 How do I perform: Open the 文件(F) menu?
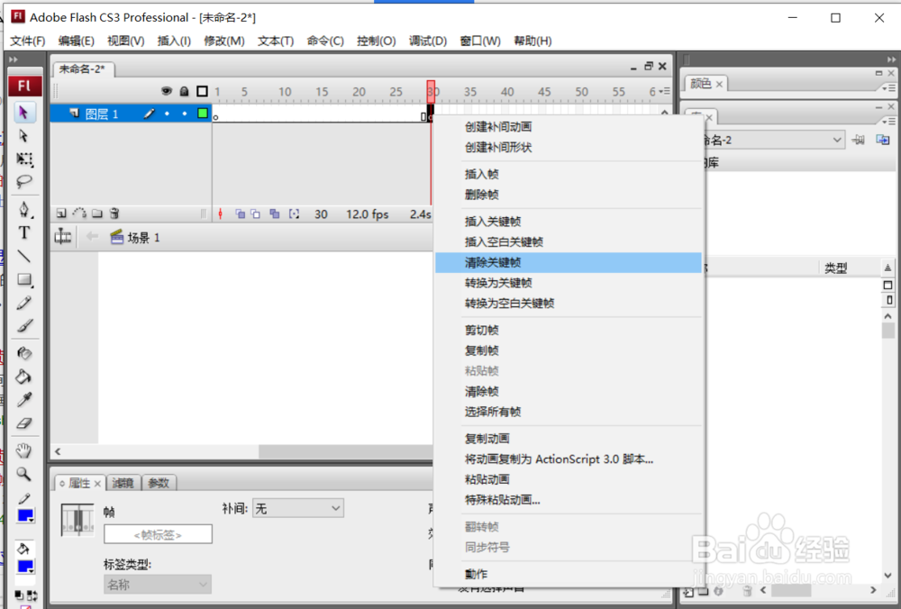pyautogui.click(x=28, y=41)
